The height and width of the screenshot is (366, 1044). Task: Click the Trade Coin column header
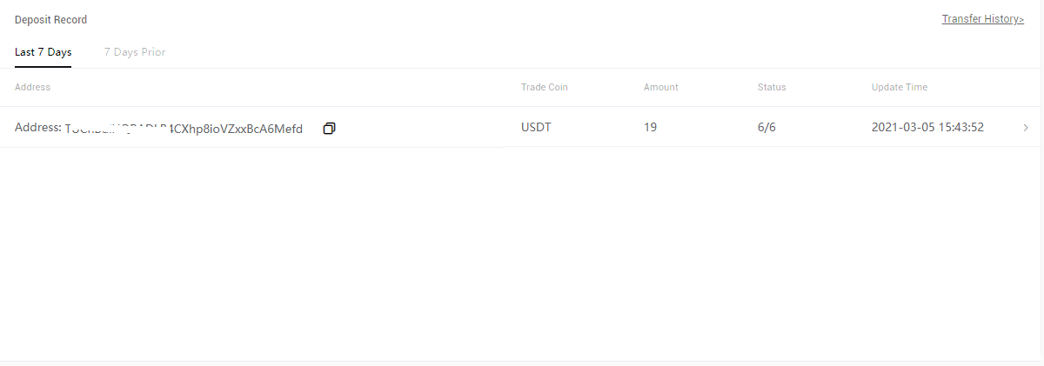pos(545,87)
